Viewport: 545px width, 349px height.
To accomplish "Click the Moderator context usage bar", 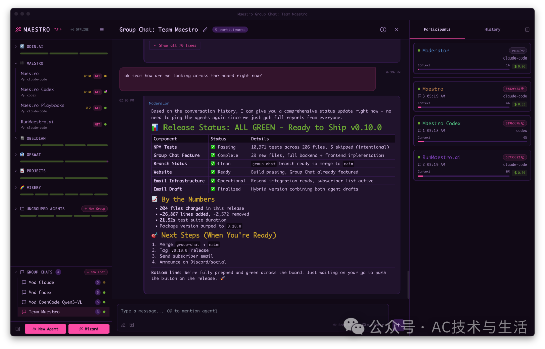I will click(463, 69).
